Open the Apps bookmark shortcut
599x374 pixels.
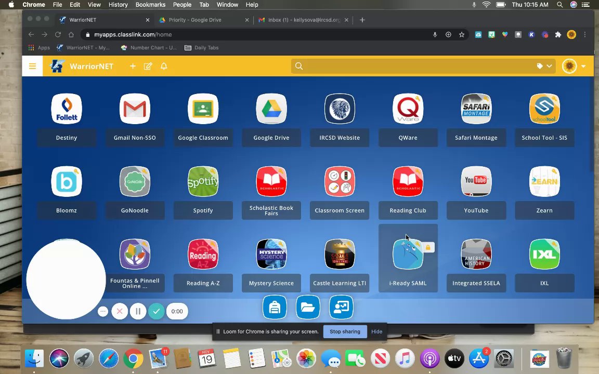click(x=39, y=48)
